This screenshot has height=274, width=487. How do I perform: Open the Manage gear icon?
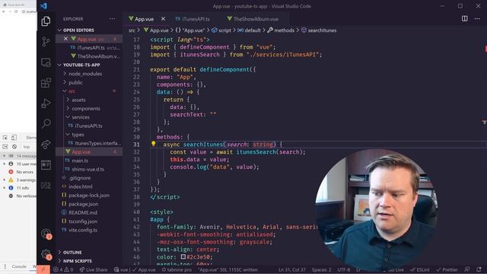(x=46, y=254)
